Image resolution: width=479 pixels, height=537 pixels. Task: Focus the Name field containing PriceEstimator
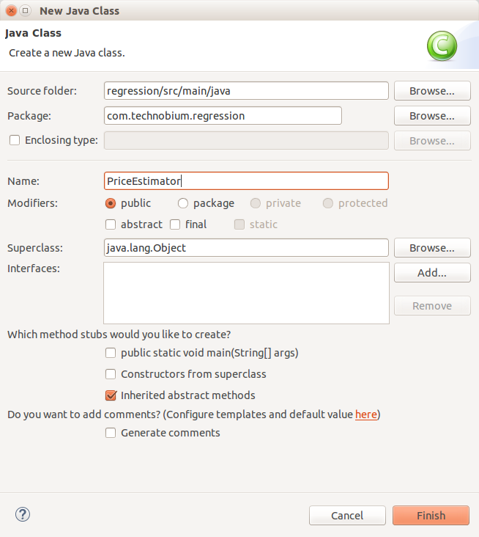pos(246,180)
